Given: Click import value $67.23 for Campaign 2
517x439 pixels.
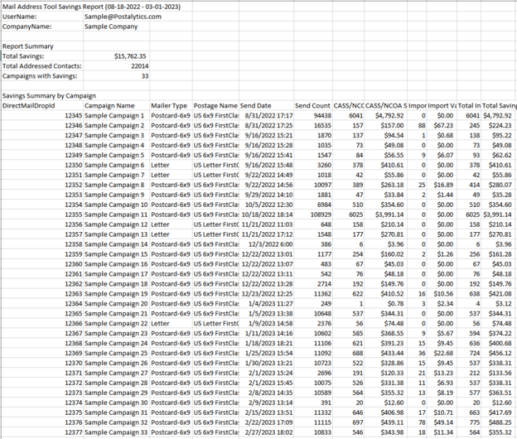Looking at the screenshot, I should 442,125.
